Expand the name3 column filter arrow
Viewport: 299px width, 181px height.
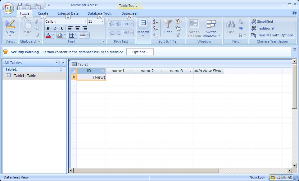pos(191,71)
